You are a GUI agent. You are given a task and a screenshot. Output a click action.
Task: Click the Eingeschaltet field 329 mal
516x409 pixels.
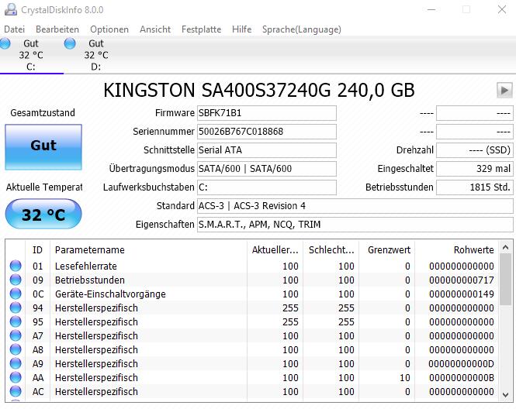tap(475, 169)
